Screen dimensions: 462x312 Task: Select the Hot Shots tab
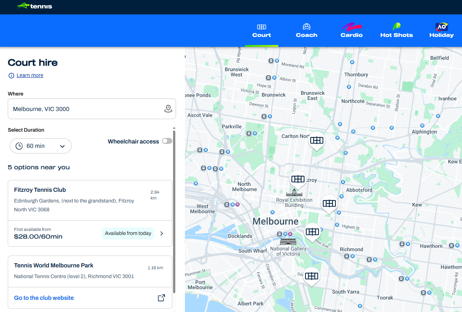(396, 31)
